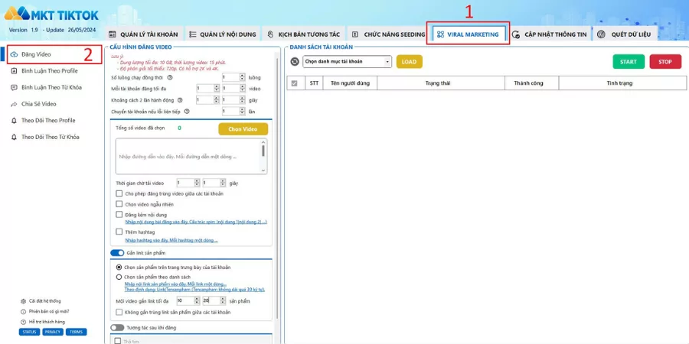This screenshot has height=344, width=689.
Task: Click help icon next to Khoảng cách 2 lần hành động
Action: pyautogui.click(x=180, y=100)
